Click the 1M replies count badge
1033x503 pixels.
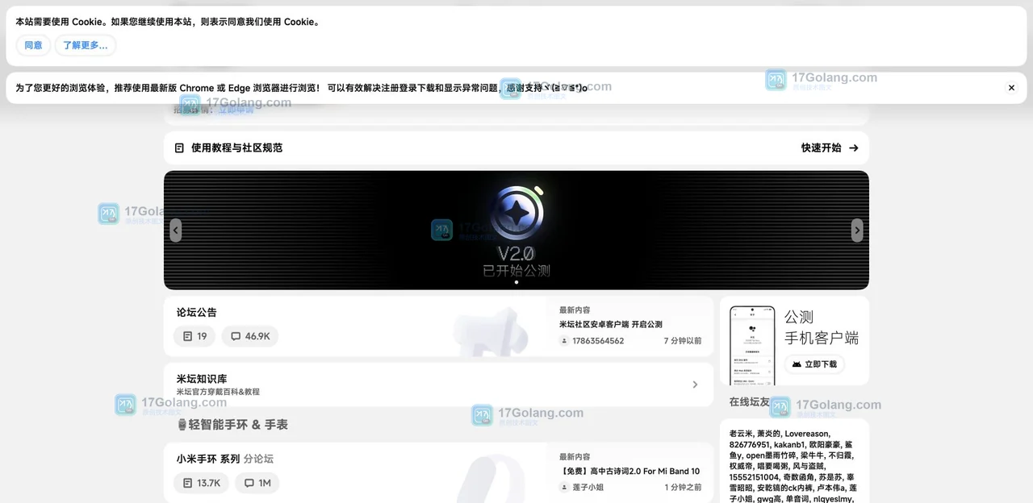257,483
